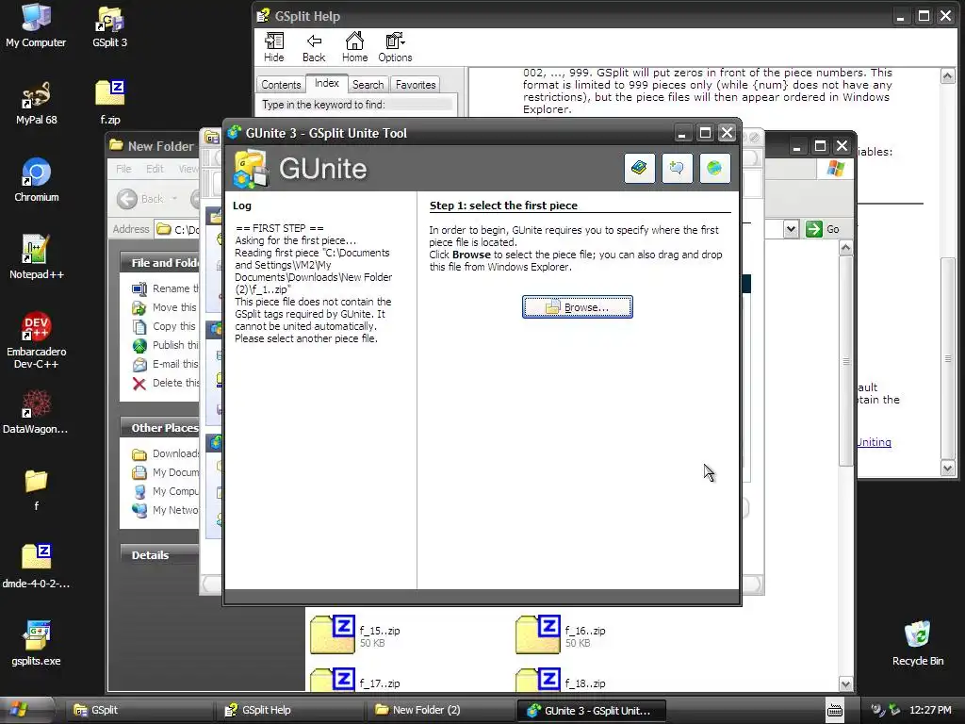
Task: Click Uniting link in GSplit Help
Action: click(874, 442)
